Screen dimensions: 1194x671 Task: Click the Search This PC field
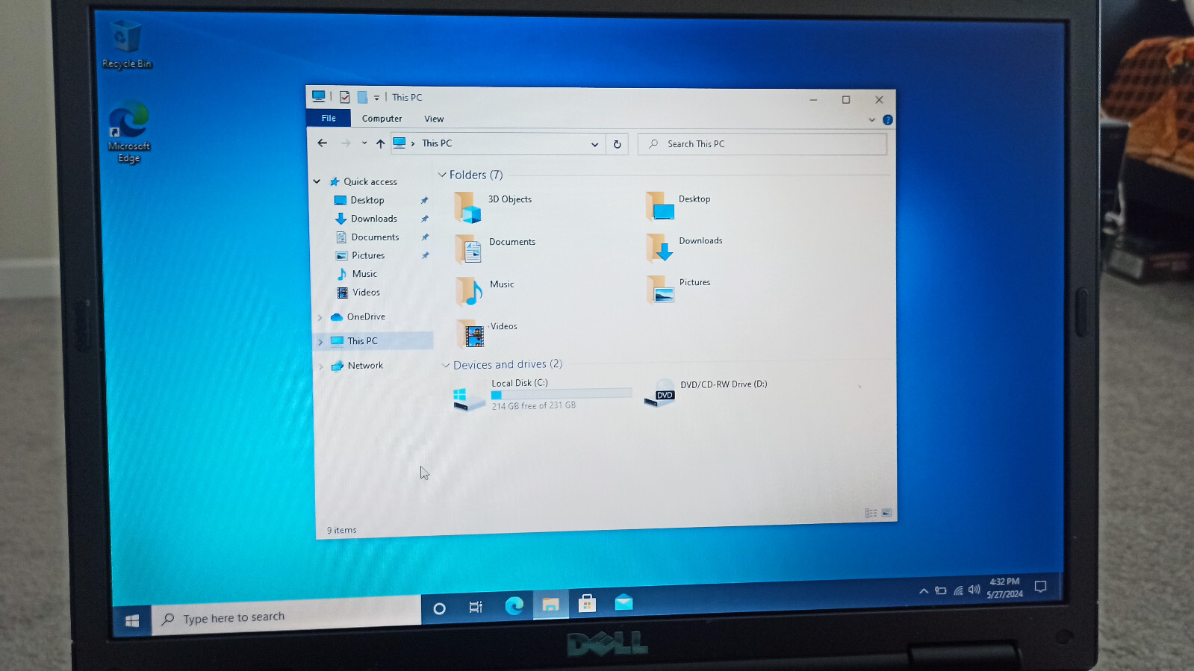pyautogui.click(x=762, y=144)
